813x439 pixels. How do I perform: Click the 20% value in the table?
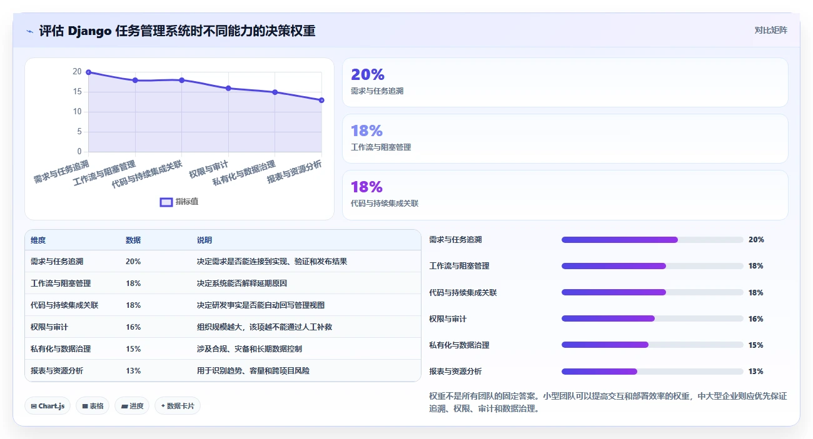[x=133, y=262]
